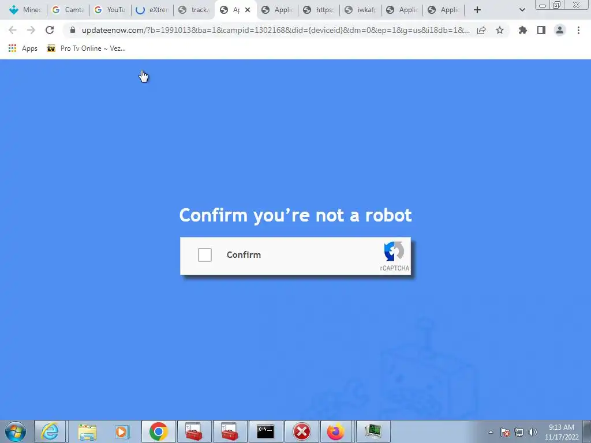Open the monitor app taskbar icon

[x=373, y=431]
